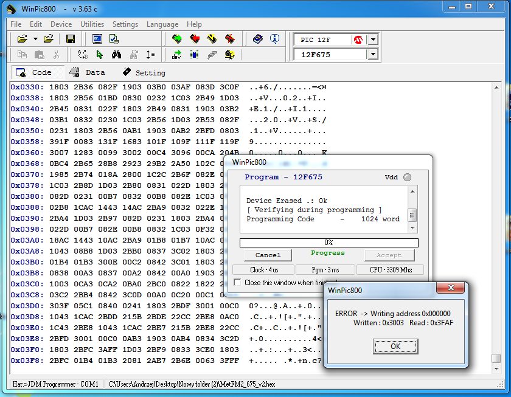This screenshot has width=511, height=397.
Task: Click the hex view scroll up arrow
Action: [496, 88]
